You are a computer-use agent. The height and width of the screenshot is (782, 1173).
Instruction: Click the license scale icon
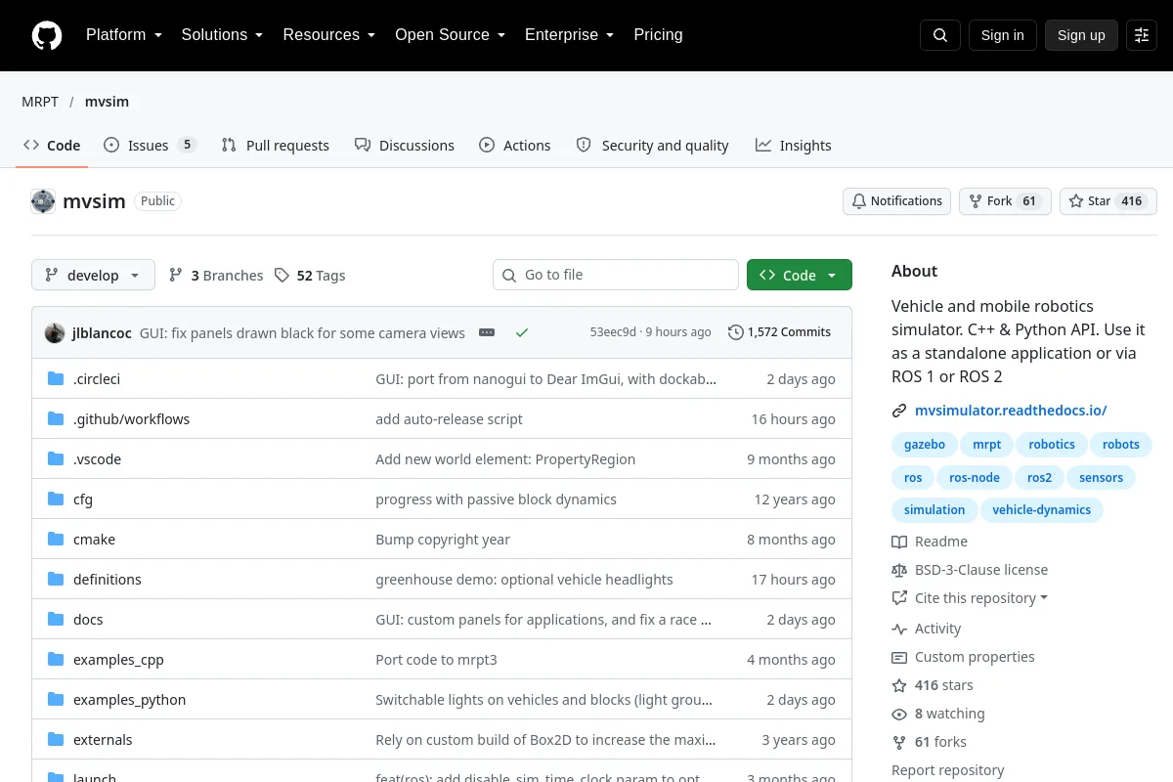click(x=899, y=570)
